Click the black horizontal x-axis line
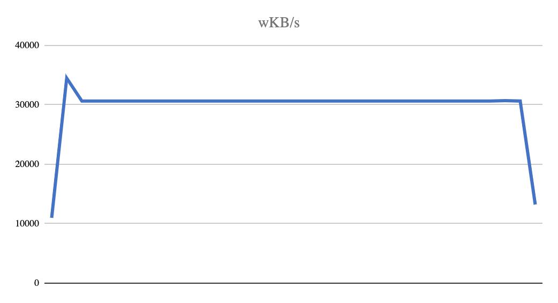The width and height of the screenshot is (558, 303). tap(293, 283)
